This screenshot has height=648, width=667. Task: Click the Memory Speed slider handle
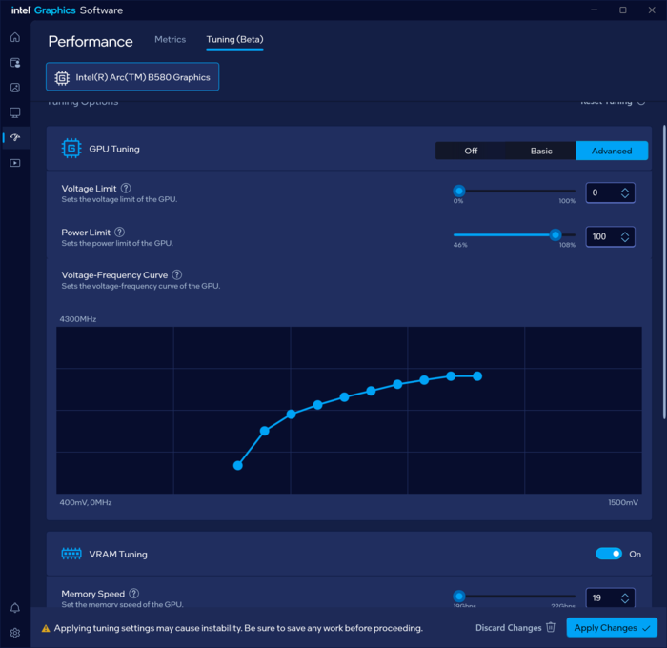(x=459, y=597)
